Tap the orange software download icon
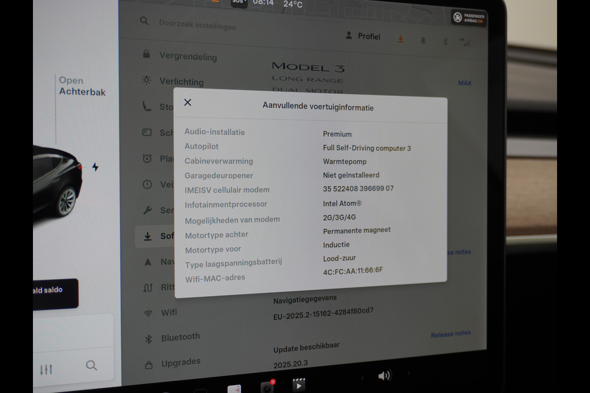The height and width of the screenshot is (393, 590). pyautogui.click(x=401, y=39)
